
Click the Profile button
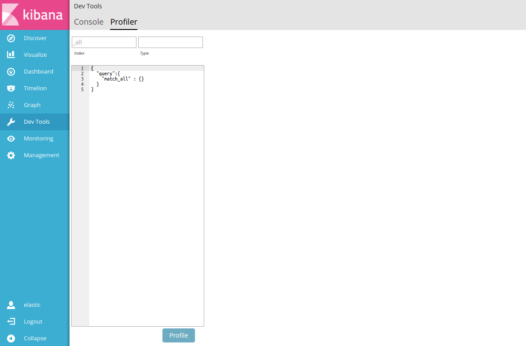[x=178, y=335]
